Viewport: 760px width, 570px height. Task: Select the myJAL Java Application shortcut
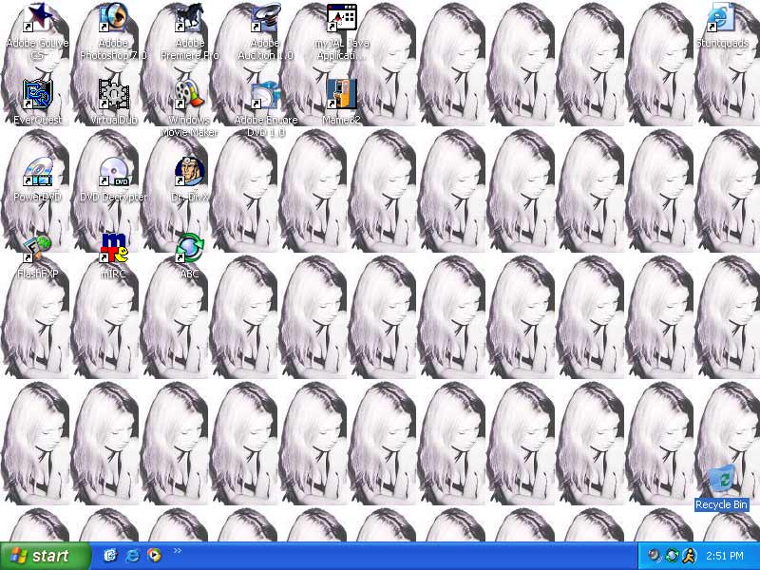pyautogui.click(x=341, y=18)
